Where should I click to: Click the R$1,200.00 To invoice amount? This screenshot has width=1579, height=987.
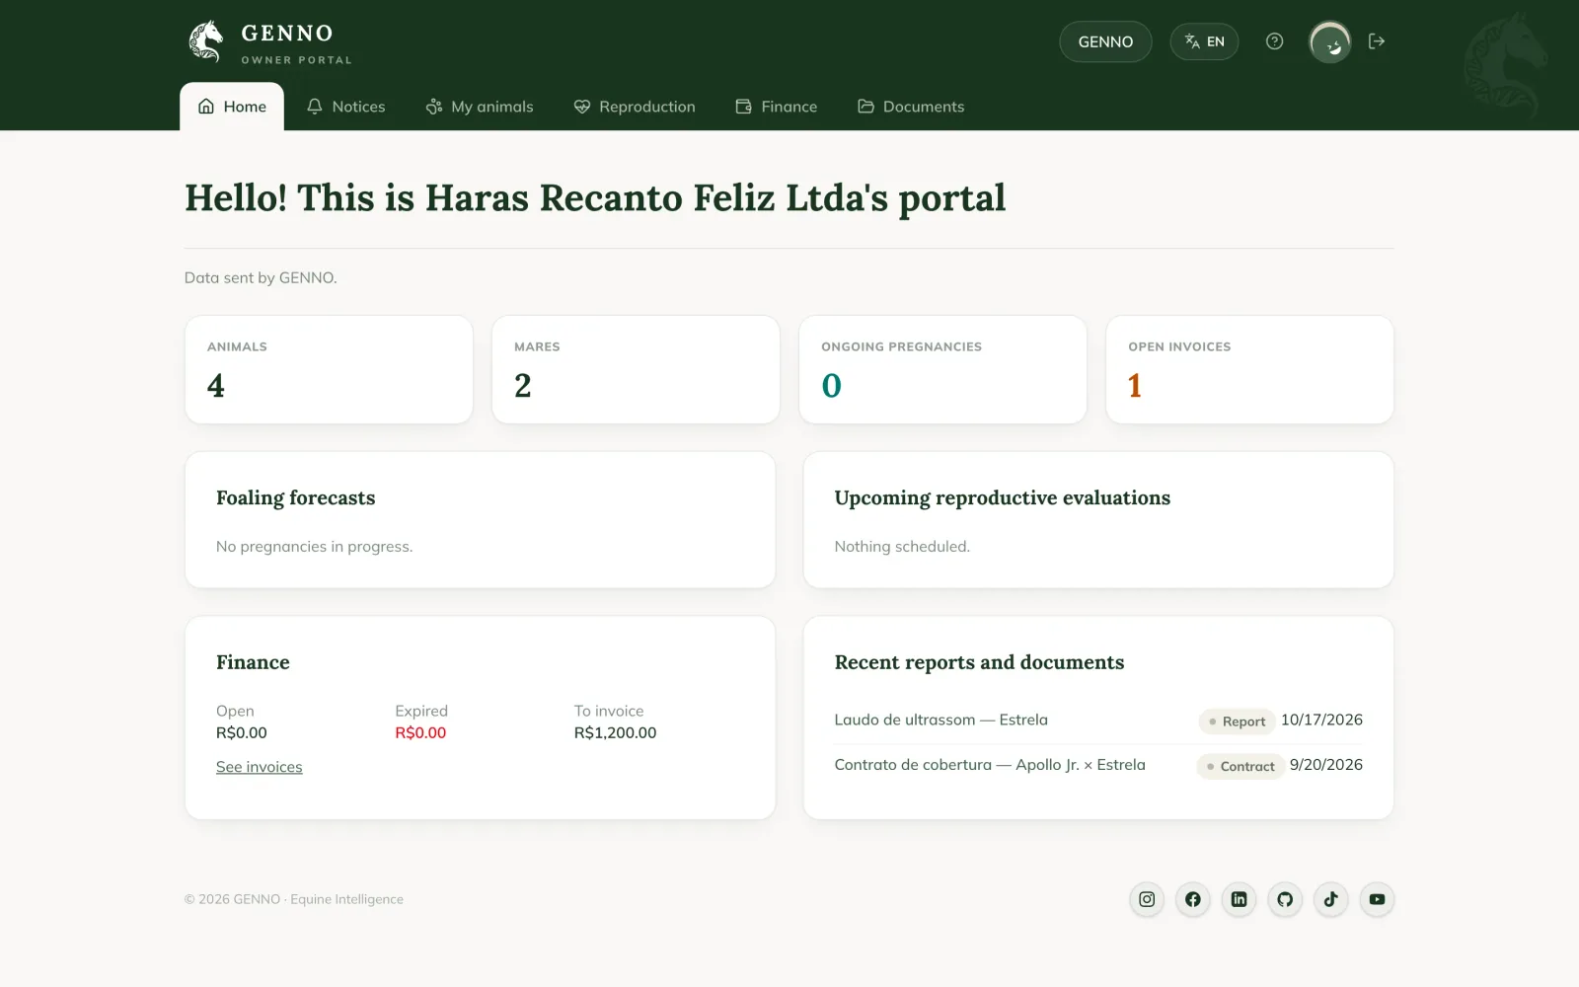click(615, 732)
